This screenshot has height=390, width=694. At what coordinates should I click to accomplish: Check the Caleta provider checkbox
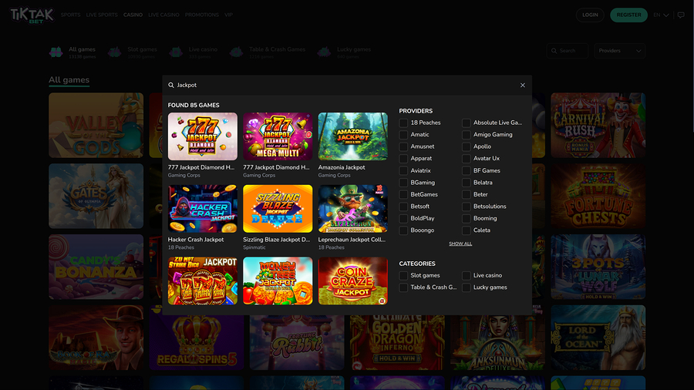pyautogui.click(x=466, y=230)
